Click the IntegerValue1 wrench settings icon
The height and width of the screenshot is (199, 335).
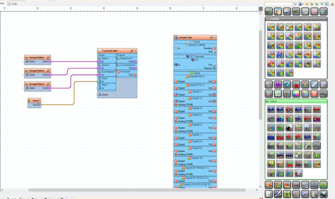(x=47, y=57)
